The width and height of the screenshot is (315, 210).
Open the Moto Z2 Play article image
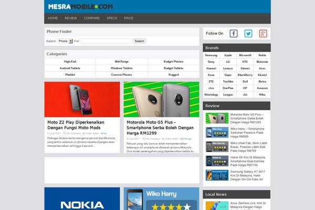click(82, 99)
